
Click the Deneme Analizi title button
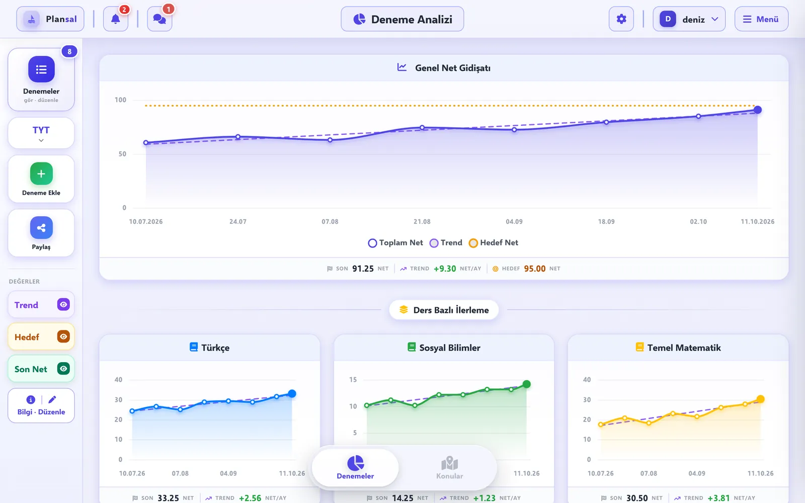(x=403, y=19)
